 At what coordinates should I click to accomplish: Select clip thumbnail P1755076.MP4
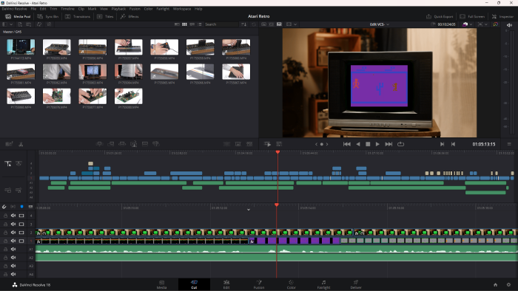point(56,96)
